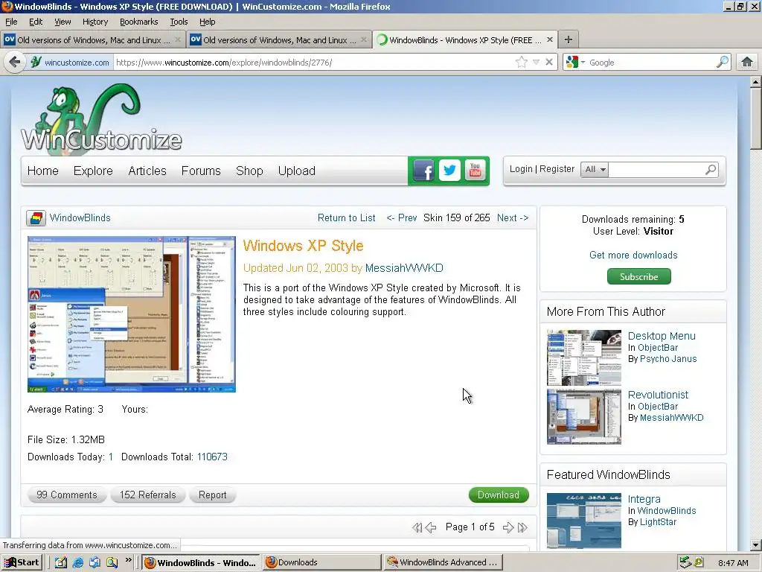Image resolution: width=762 pixels, height=572 pixels.
Task: Open Explore in the site navigation
Action: (x=93, y=171)
